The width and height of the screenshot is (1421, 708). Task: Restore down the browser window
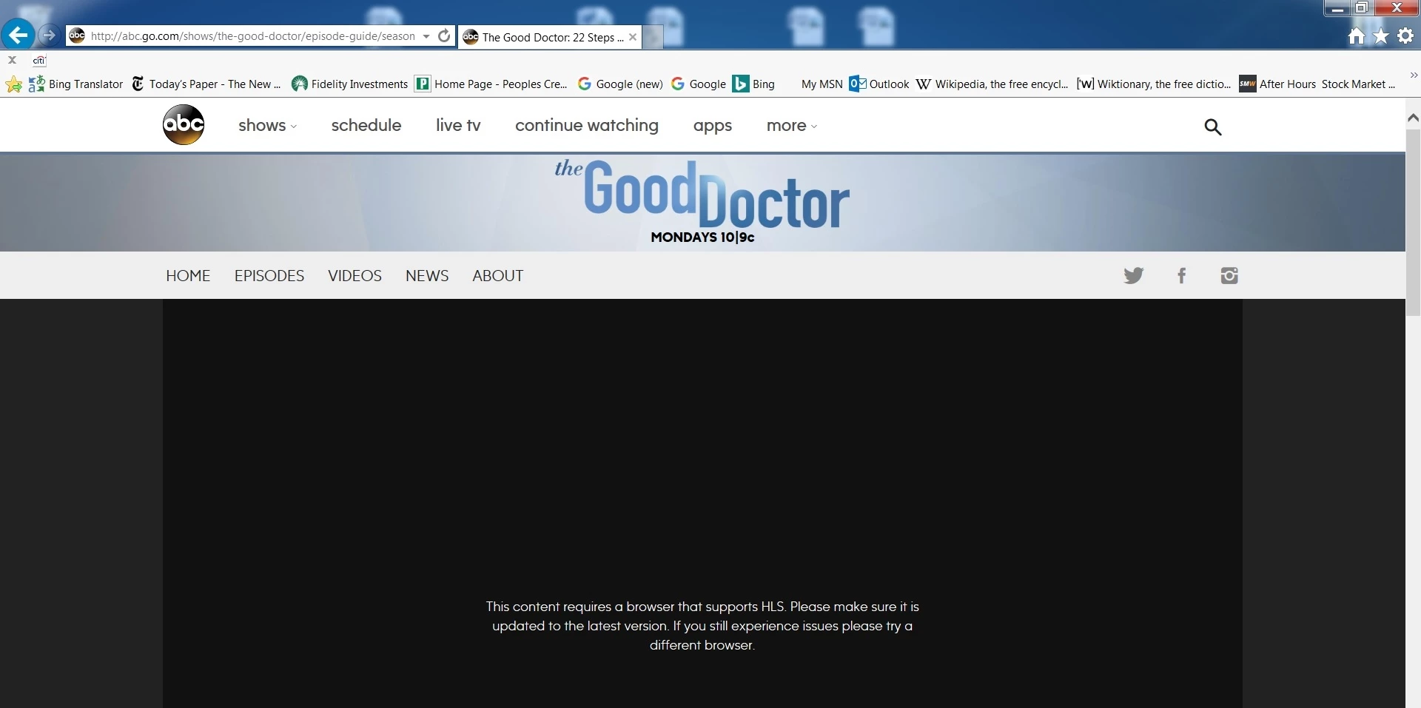pyautogui.click(x=1361, y=8)
